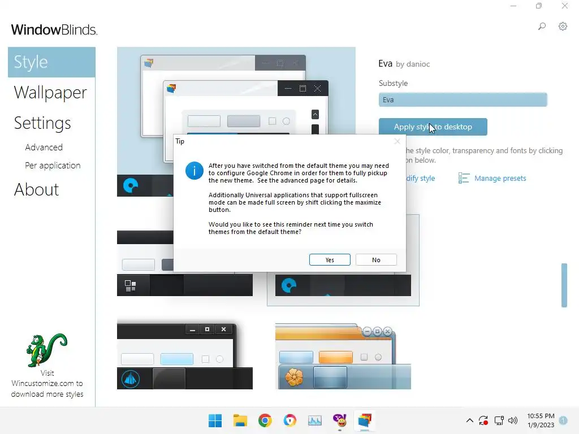Click the 'by danioc' author text
This screenshot has height=434, width=579.
coord(413,64)
